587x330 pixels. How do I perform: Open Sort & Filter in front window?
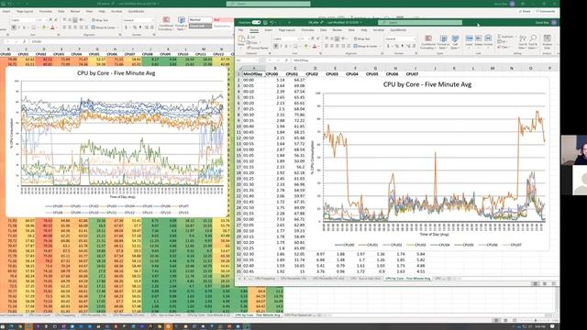pyautogui.click(x=523, y=42)
